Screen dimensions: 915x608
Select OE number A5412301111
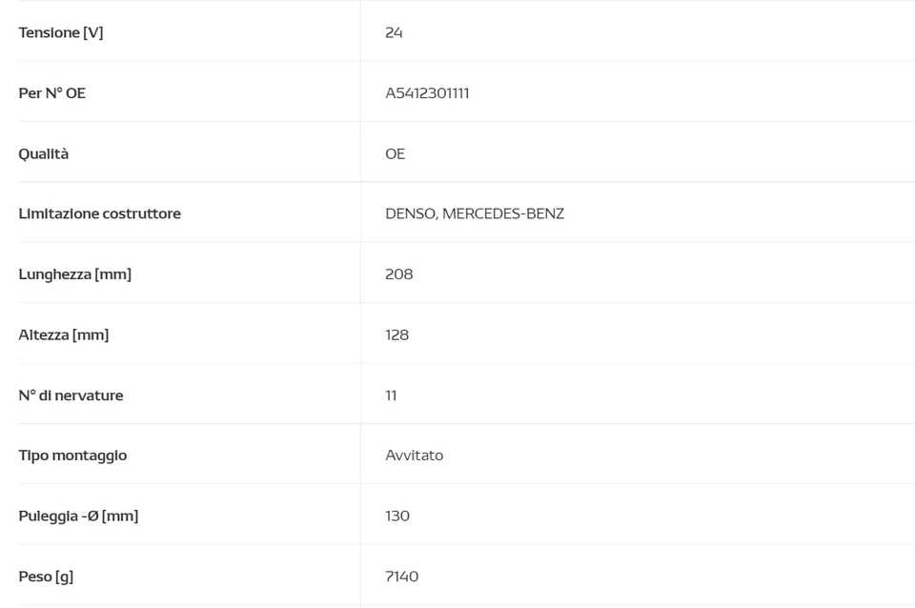(427, 93)
